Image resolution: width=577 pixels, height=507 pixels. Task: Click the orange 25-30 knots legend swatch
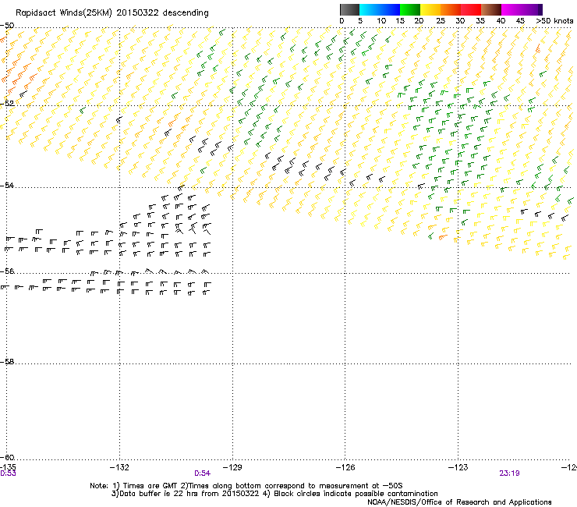pyautogui.click(x=451, y=9)
